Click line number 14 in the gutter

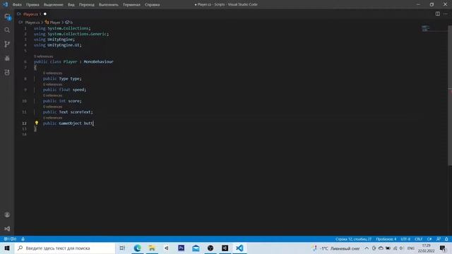pos(24,135)
